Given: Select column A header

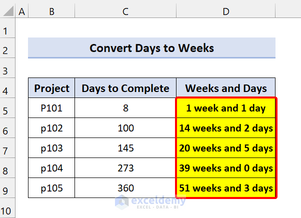Looking at the screenshot, I should [x=21, y=11].
